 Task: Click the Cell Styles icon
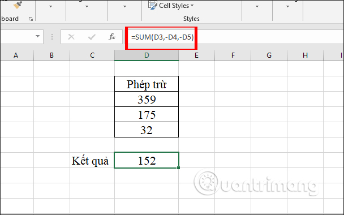click(x=153, y=5)
